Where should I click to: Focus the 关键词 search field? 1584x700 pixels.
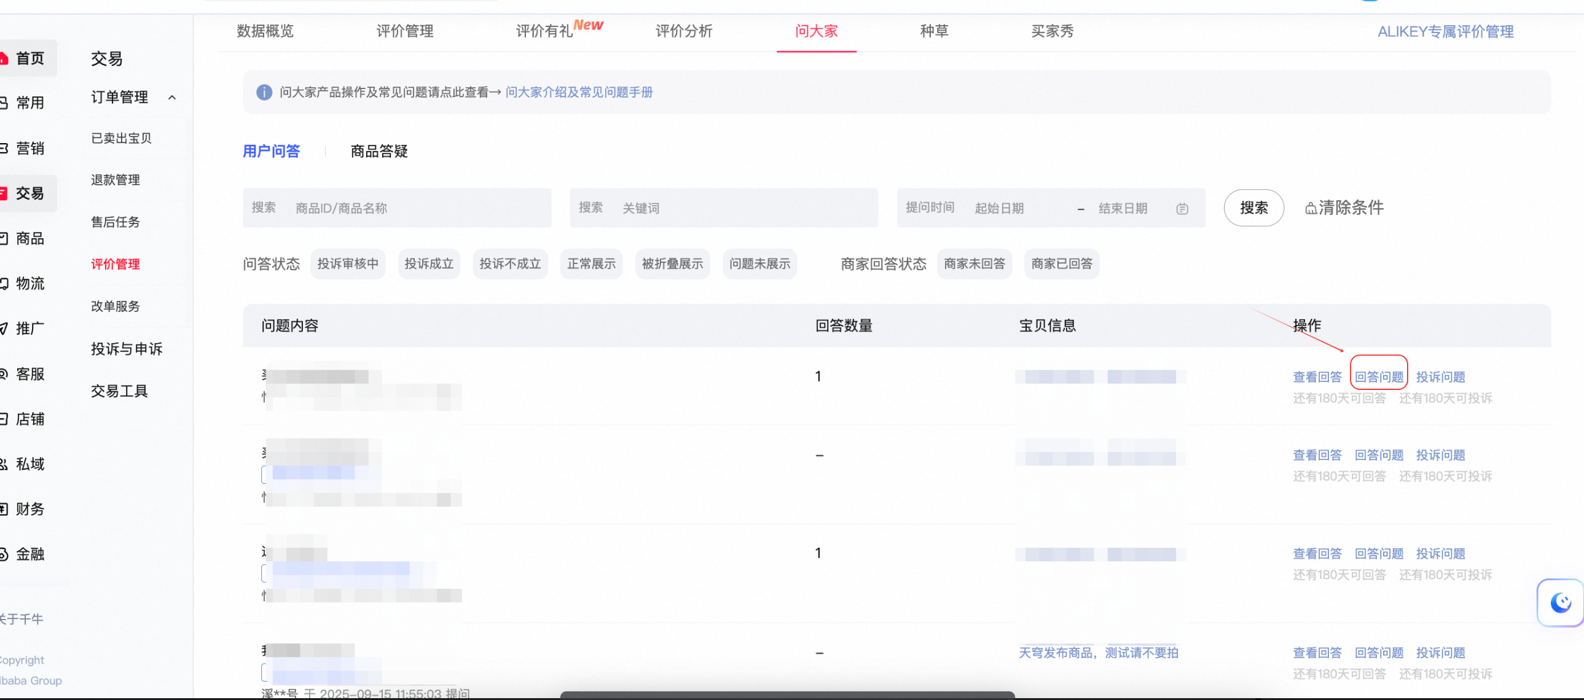(x=724, y=208)
